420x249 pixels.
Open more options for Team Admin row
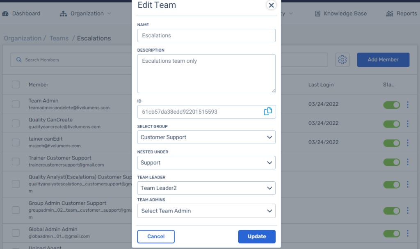click(407, 105)
